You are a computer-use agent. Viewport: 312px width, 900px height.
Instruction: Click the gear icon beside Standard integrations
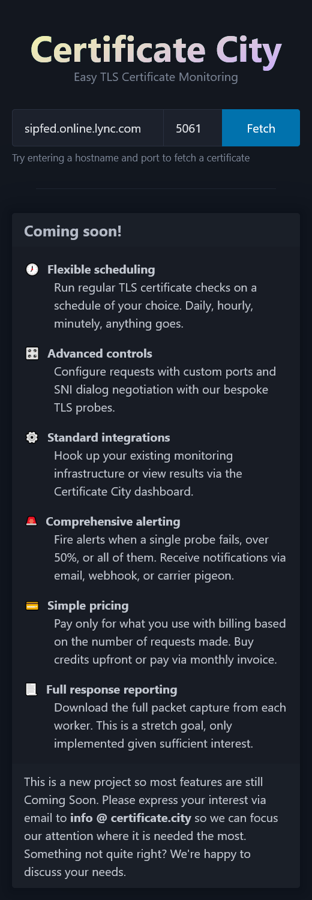point(32,437)
